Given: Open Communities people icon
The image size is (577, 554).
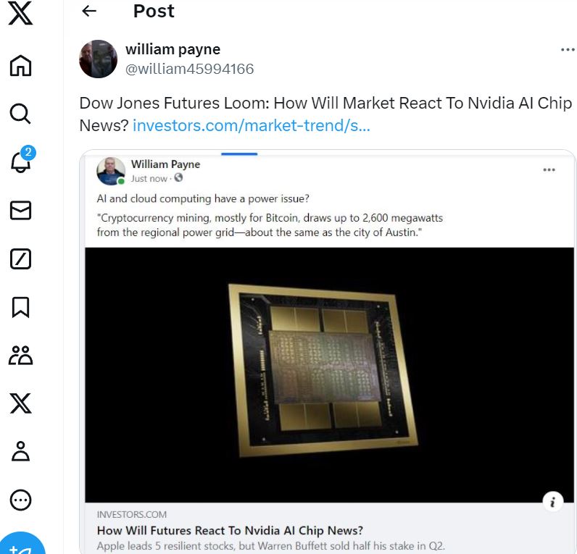Looking at the screenshot, I should click(x=20, y=355).
